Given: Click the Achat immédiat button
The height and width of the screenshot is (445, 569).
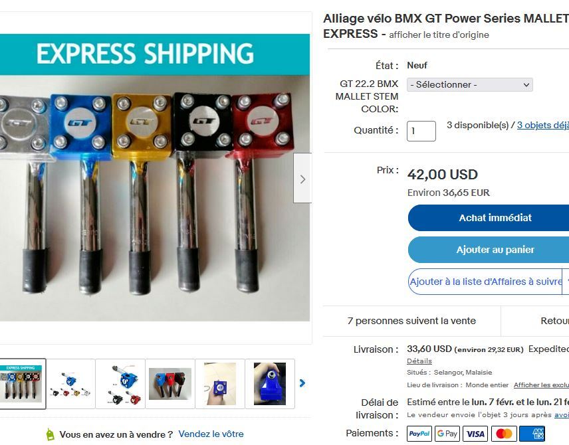Looking at the screenshot, I should tap(495, 218).
